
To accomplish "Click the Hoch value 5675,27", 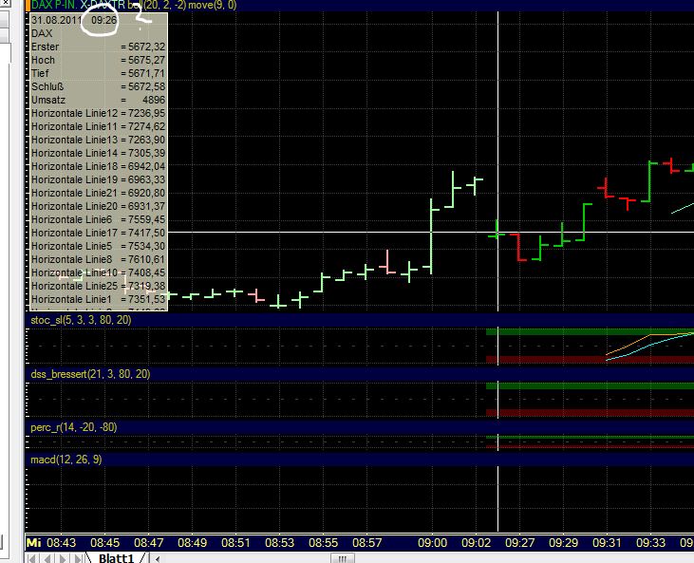I will pos(146,60).
